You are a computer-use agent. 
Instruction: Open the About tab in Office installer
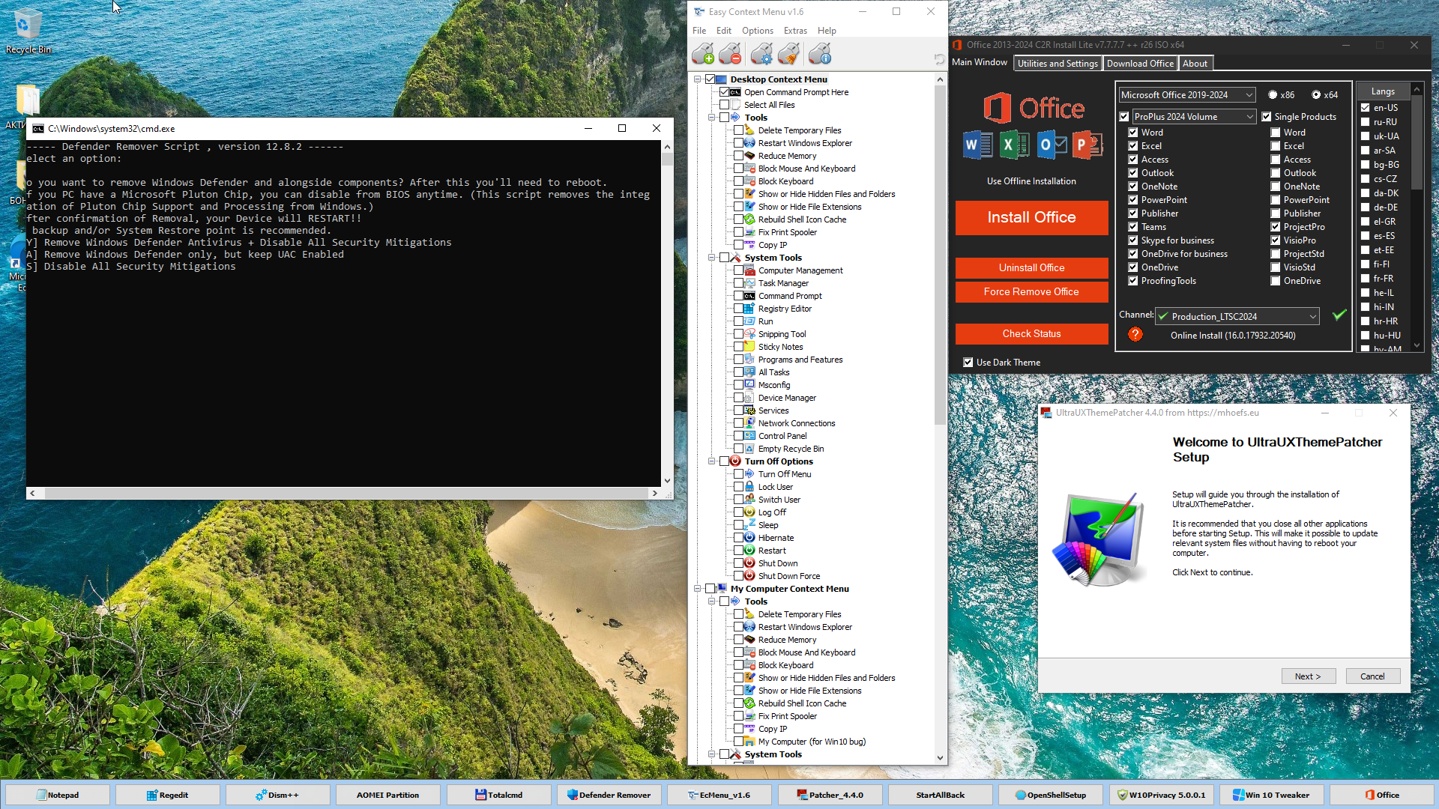point(1195,64)
